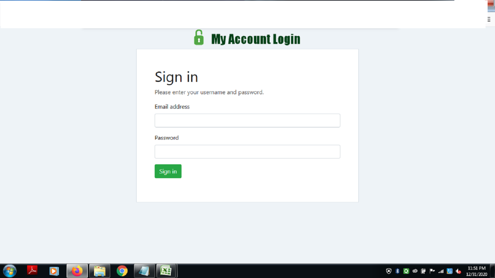Open the Notepad taskbar window
Image resolution: width=495 pixels, height=278 pixels.
click(144, 271)
